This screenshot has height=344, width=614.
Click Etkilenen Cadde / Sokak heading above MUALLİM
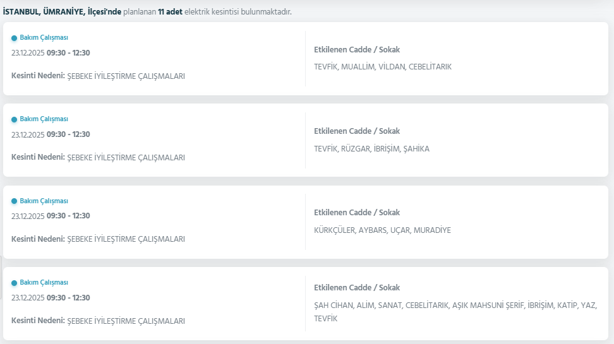[x=356, y=50]
